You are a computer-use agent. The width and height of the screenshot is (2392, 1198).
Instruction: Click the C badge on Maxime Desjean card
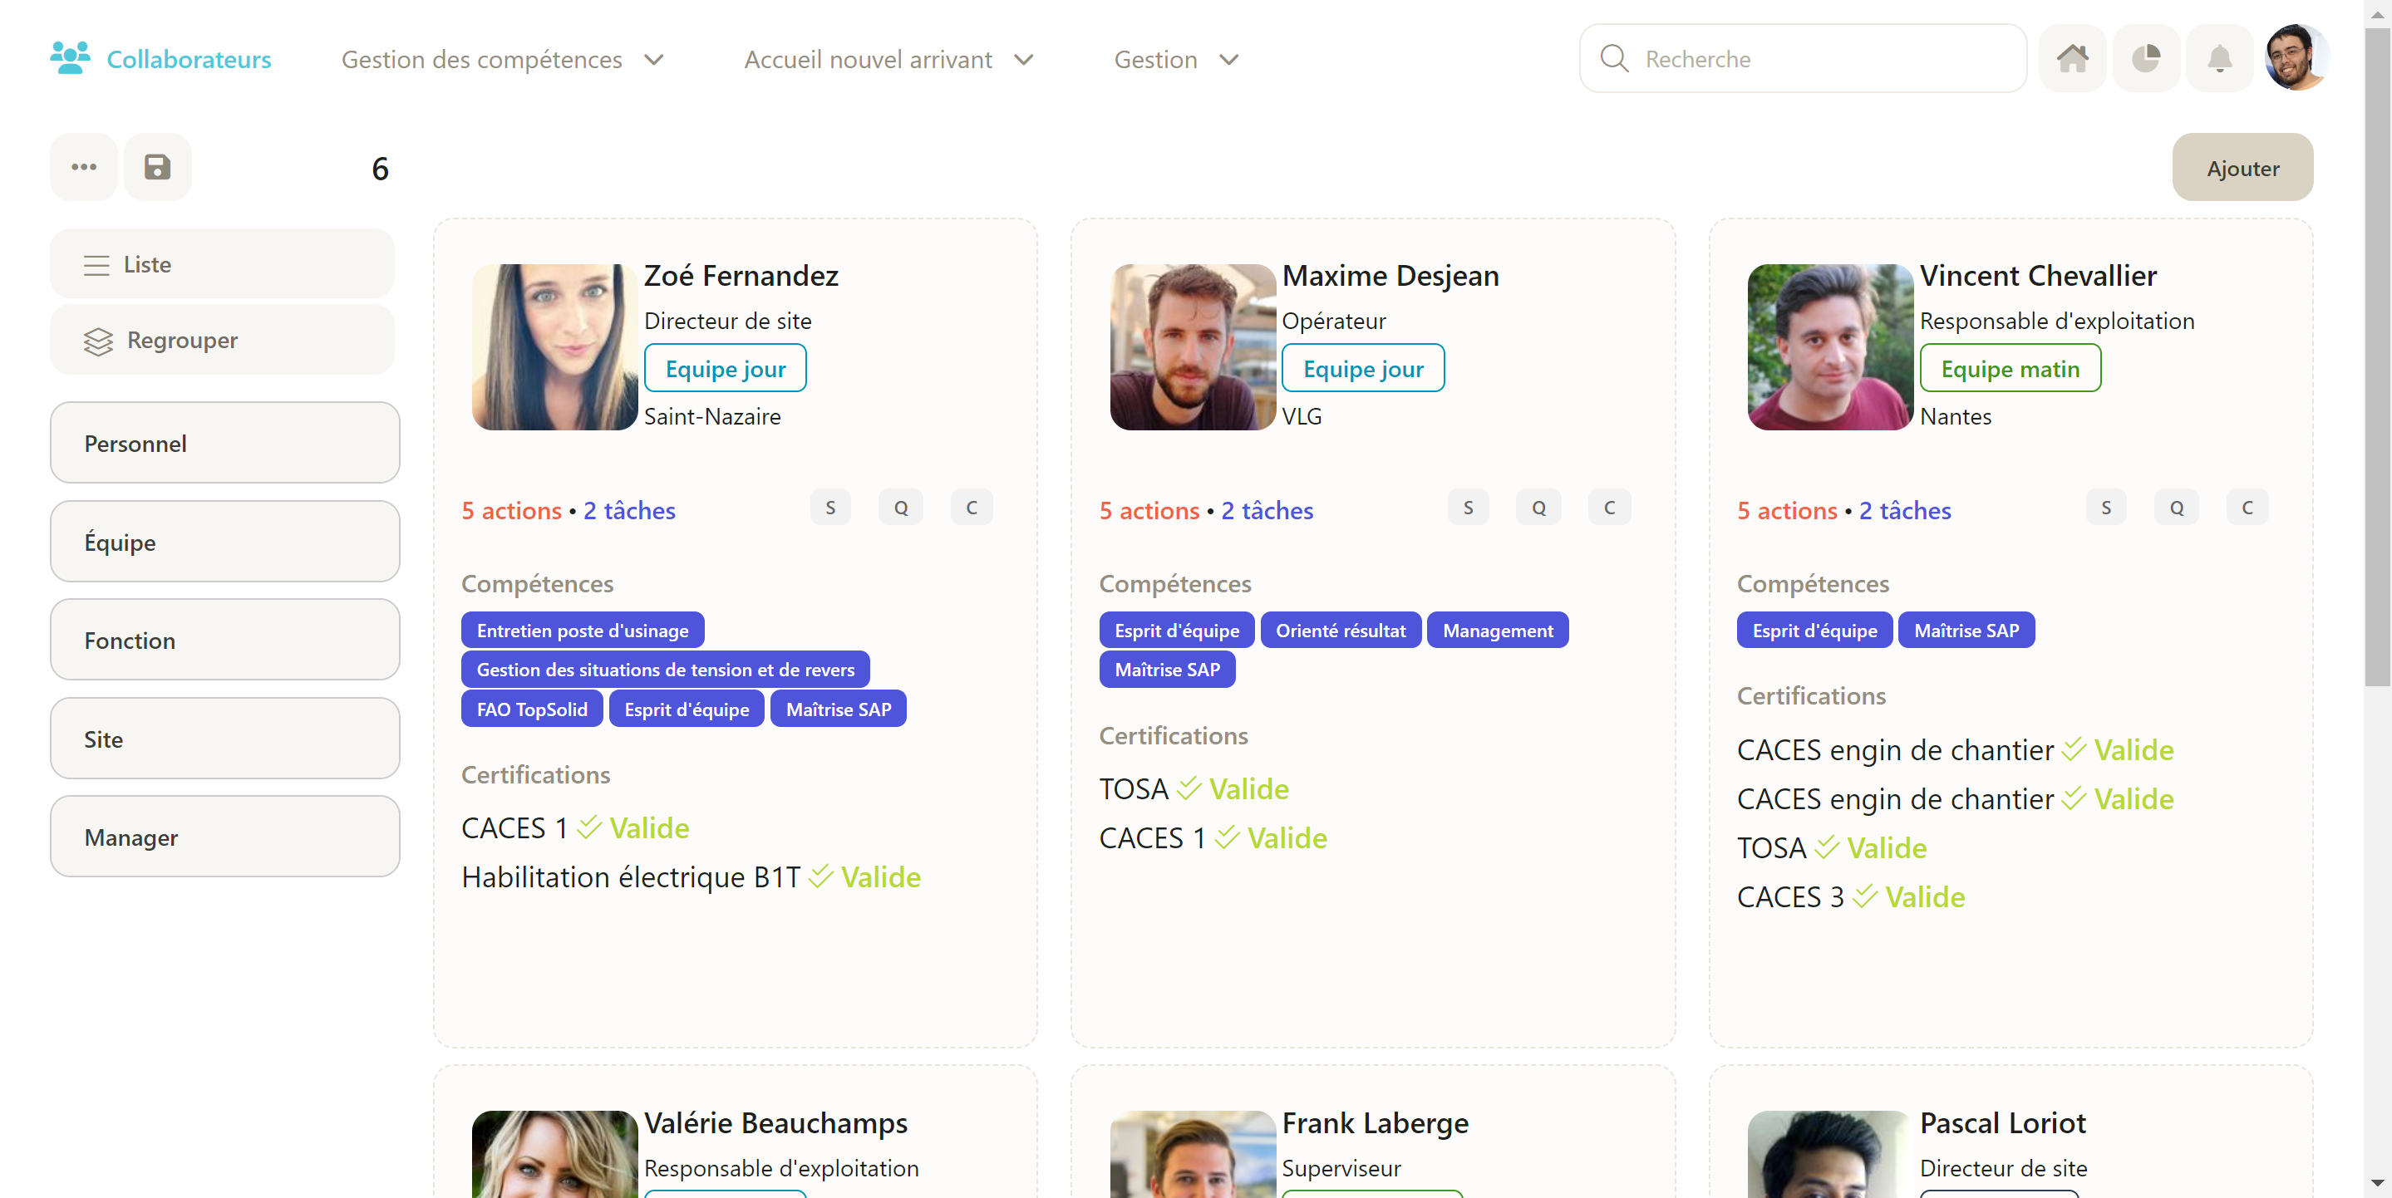(x=1609, y=508)
